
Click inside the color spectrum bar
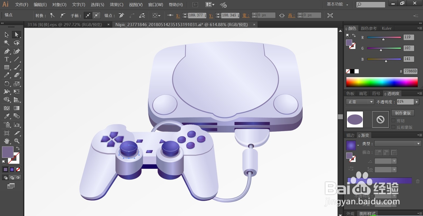coord(382,82)
